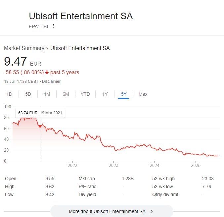Switch chart to 1M range
The width and height of the screenshot is (224, 217).
coord(47,94)
